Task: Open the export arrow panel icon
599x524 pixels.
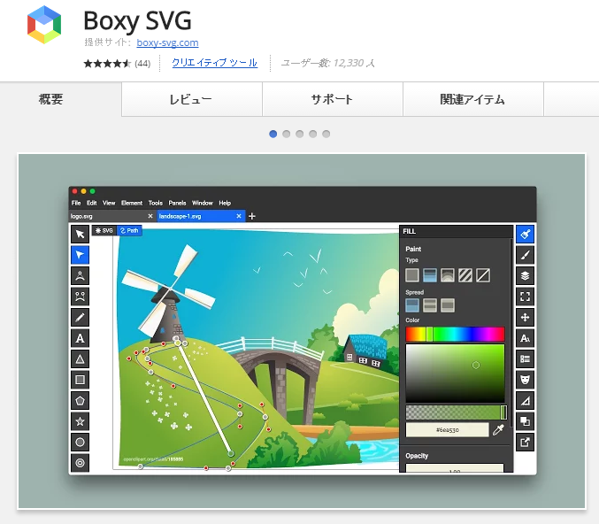Action: click(525, 443)
